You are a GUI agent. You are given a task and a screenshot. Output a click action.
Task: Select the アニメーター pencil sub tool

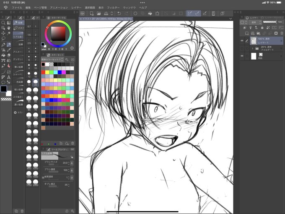coord(18,50)
